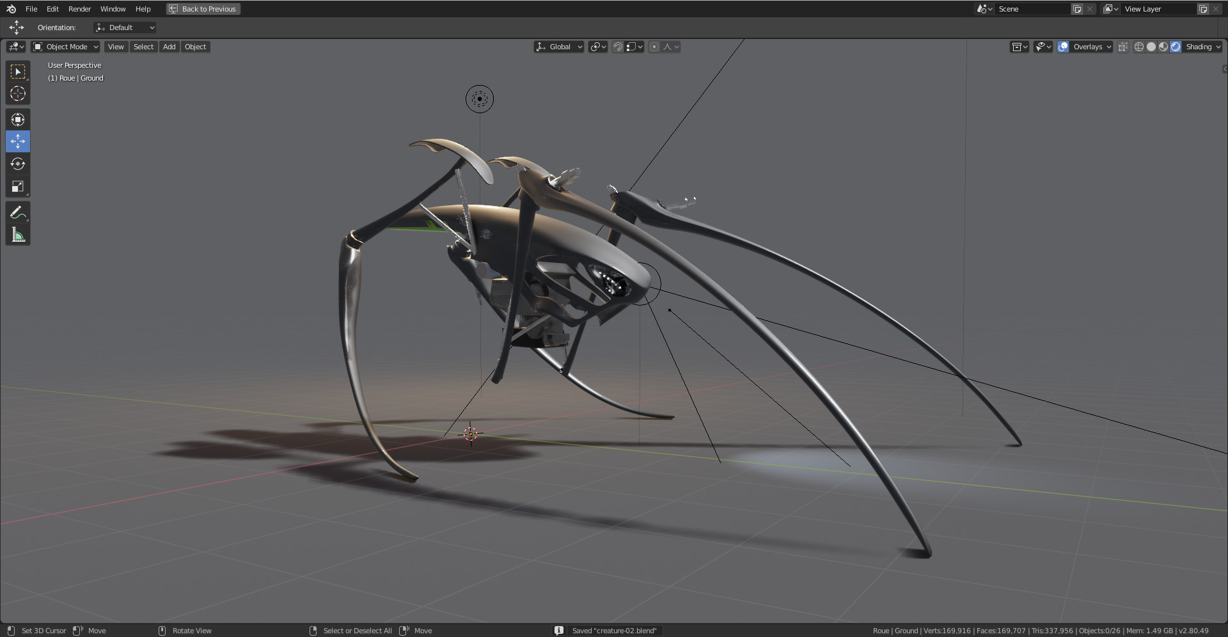1228x637 pixels.
Task: Click the Add menu button
Action: (x=169, y=47)
